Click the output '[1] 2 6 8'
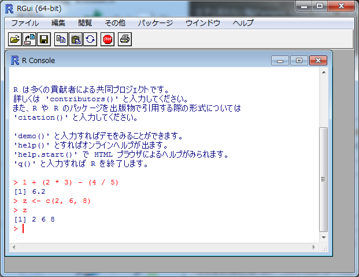This screenshot has height=277, width=359. coord(34,220)
